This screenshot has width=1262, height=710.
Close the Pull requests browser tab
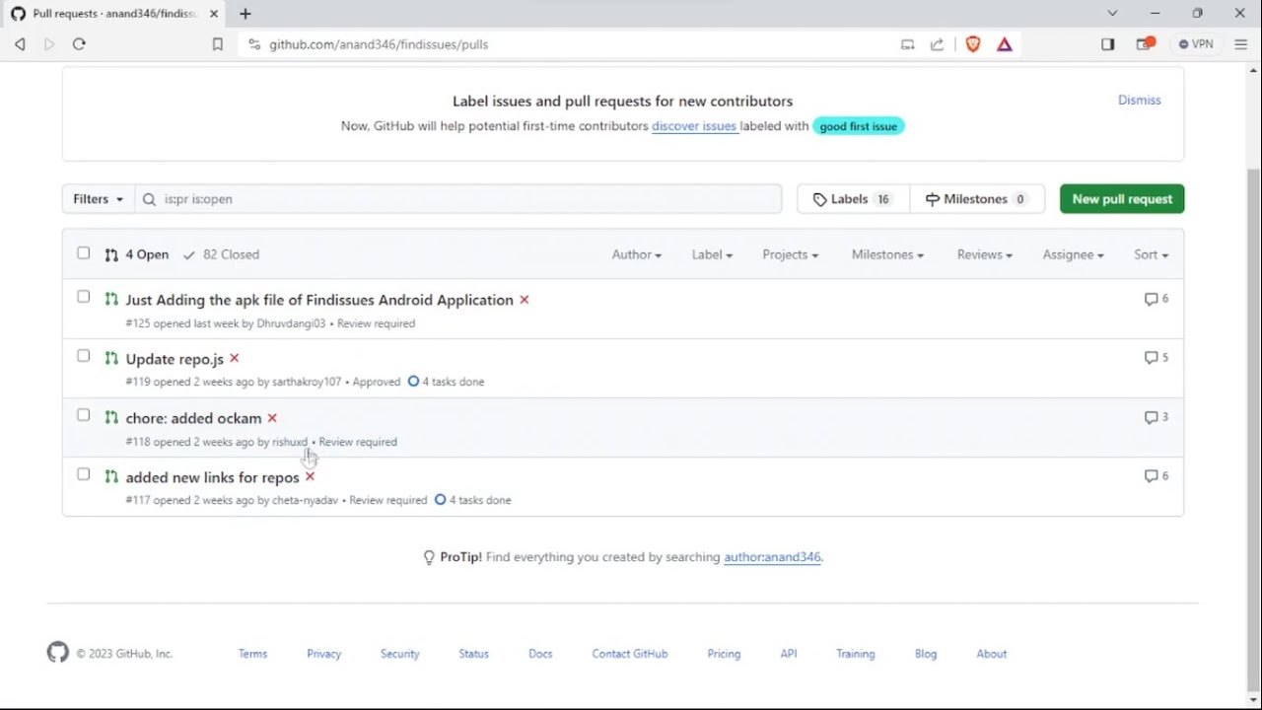point(214,14)
